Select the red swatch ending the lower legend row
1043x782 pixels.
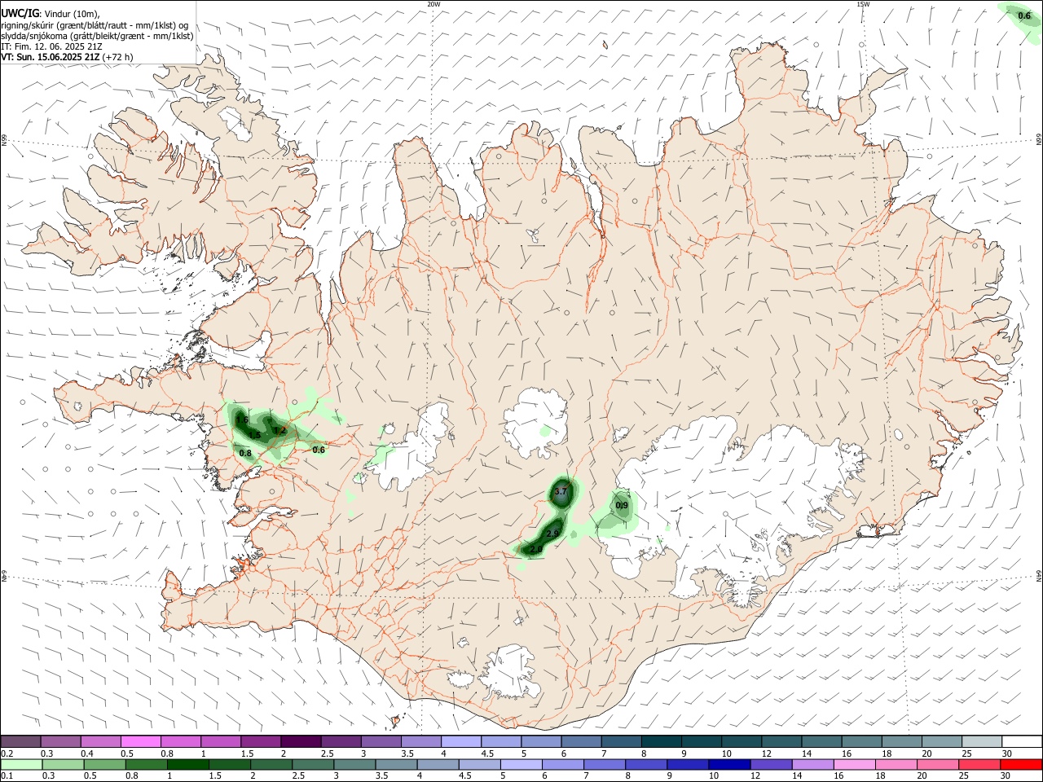(x=1022, y=764)
